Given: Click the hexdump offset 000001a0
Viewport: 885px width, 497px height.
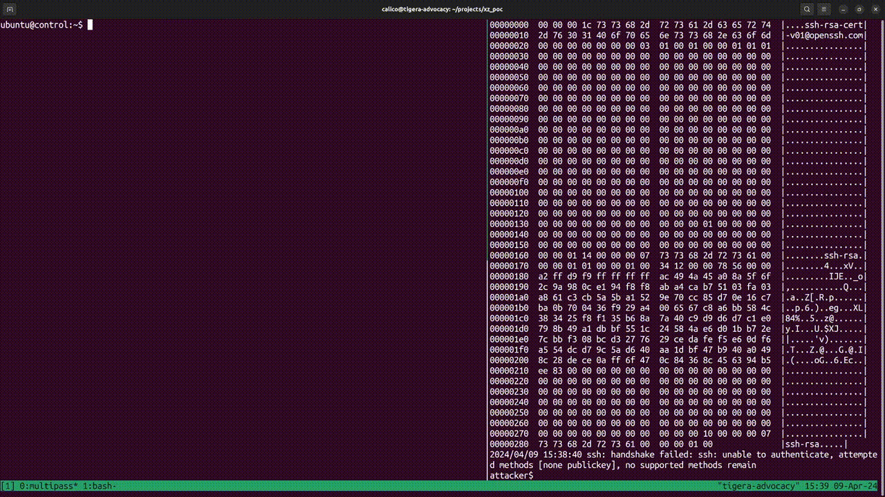Looking at the screenshot, I should [x=509, y=297].
